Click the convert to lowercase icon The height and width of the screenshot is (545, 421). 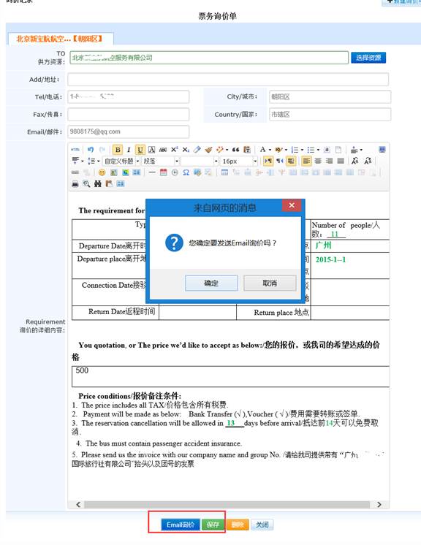pos(368,161)
